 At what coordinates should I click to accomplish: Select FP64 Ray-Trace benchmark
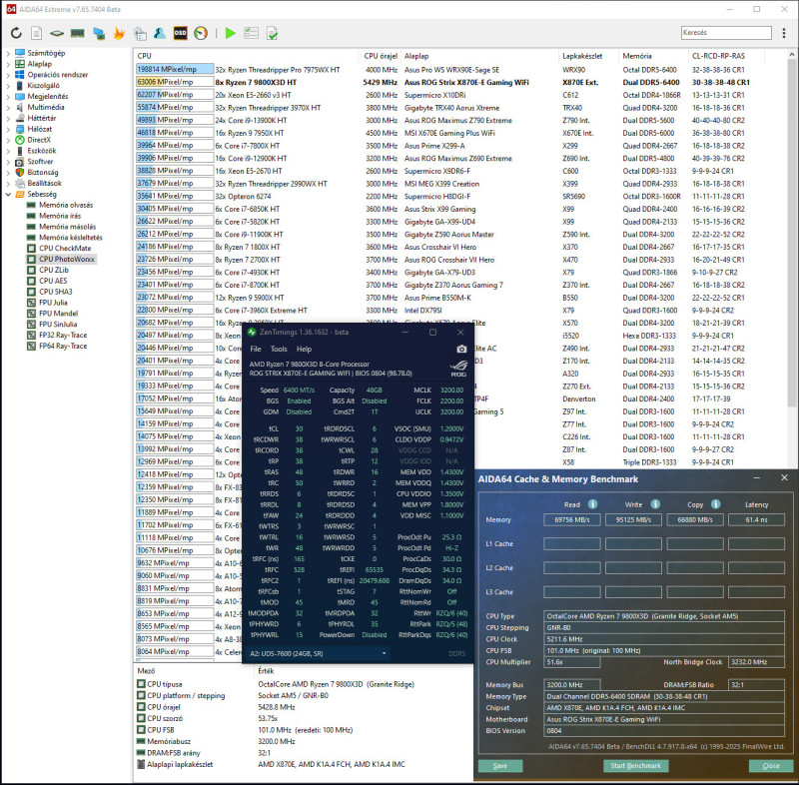(x=63, y=346)
